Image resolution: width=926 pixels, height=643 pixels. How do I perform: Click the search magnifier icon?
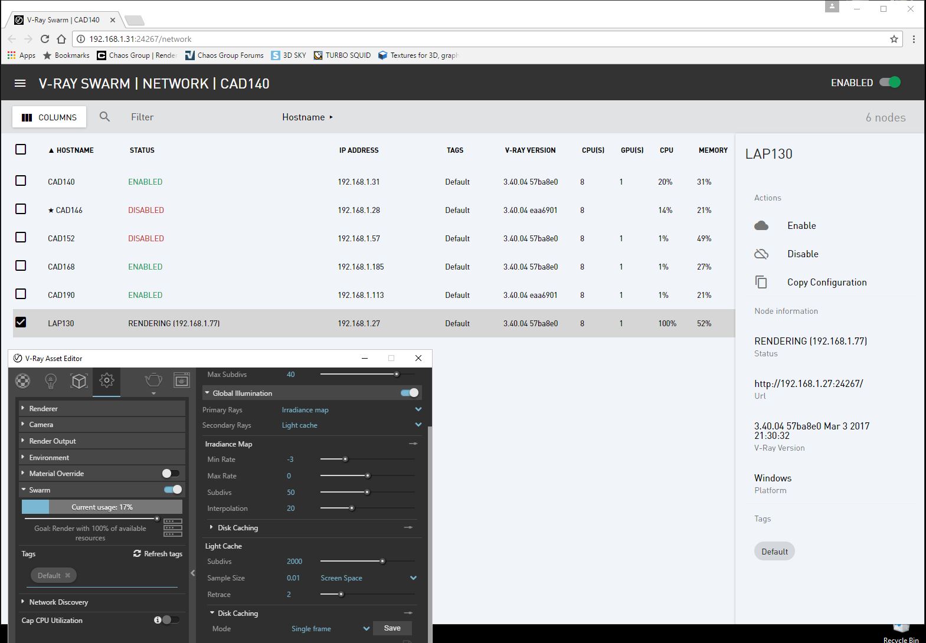pyautogui.click(x=104, y=117)
